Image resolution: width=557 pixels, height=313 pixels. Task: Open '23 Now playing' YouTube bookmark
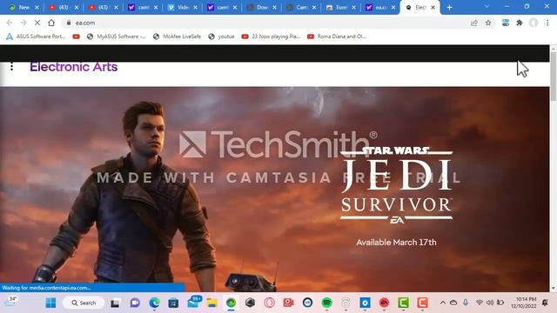click(x=271, y=37)
